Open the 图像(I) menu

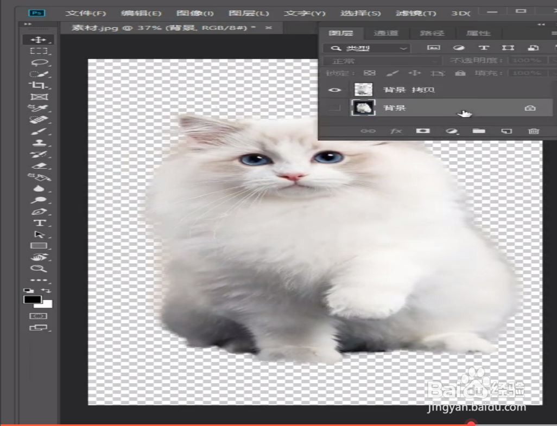[195, 13]
